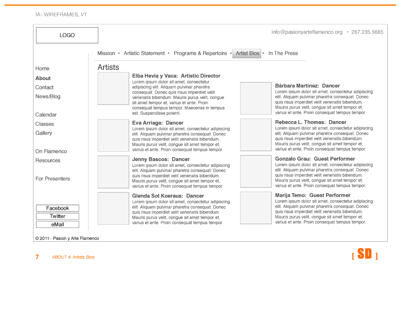Screen dimensions: 405x313
Task: Open the For Presenters sidebar link
Action: (x=53, y=179)
